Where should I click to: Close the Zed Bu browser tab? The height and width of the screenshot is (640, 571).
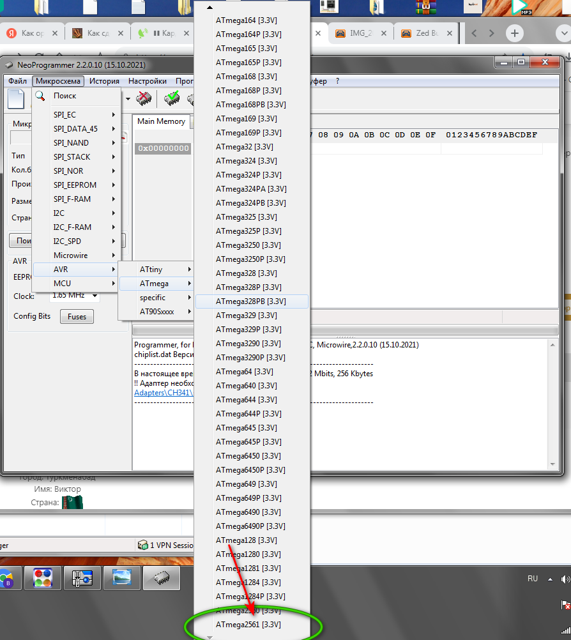(x=450, y=33)
